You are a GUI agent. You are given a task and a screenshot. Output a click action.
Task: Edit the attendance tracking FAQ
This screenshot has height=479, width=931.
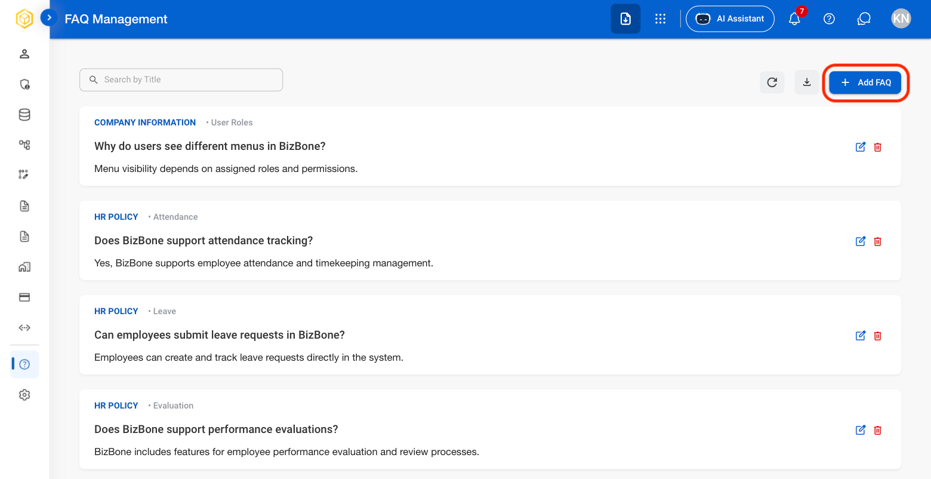click(x=861, y=241)
